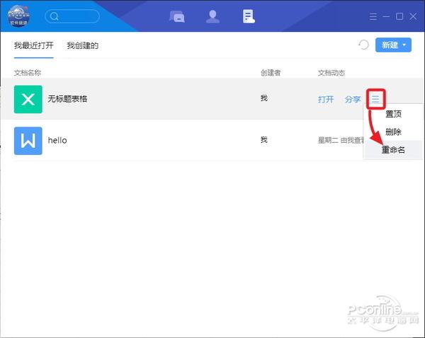The image size is (425, 338).
Task: Click the refresh icon beside 新建
Action: [364, 45]
